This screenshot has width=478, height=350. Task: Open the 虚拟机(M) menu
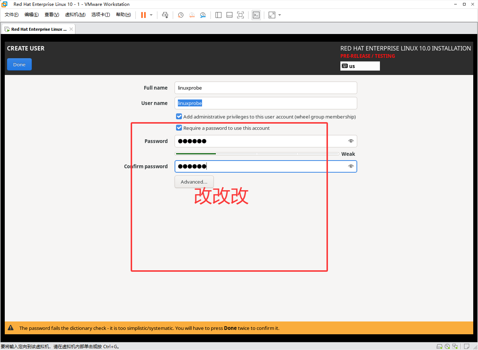coord(75,15)
